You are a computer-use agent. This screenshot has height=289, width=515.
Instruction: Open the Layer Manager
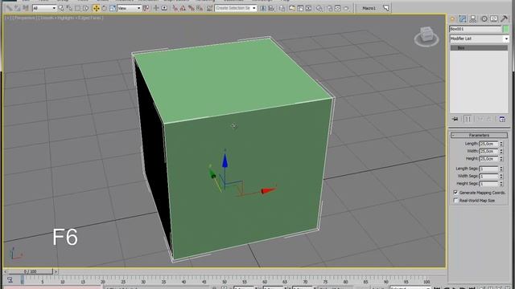tap(282, 8)
